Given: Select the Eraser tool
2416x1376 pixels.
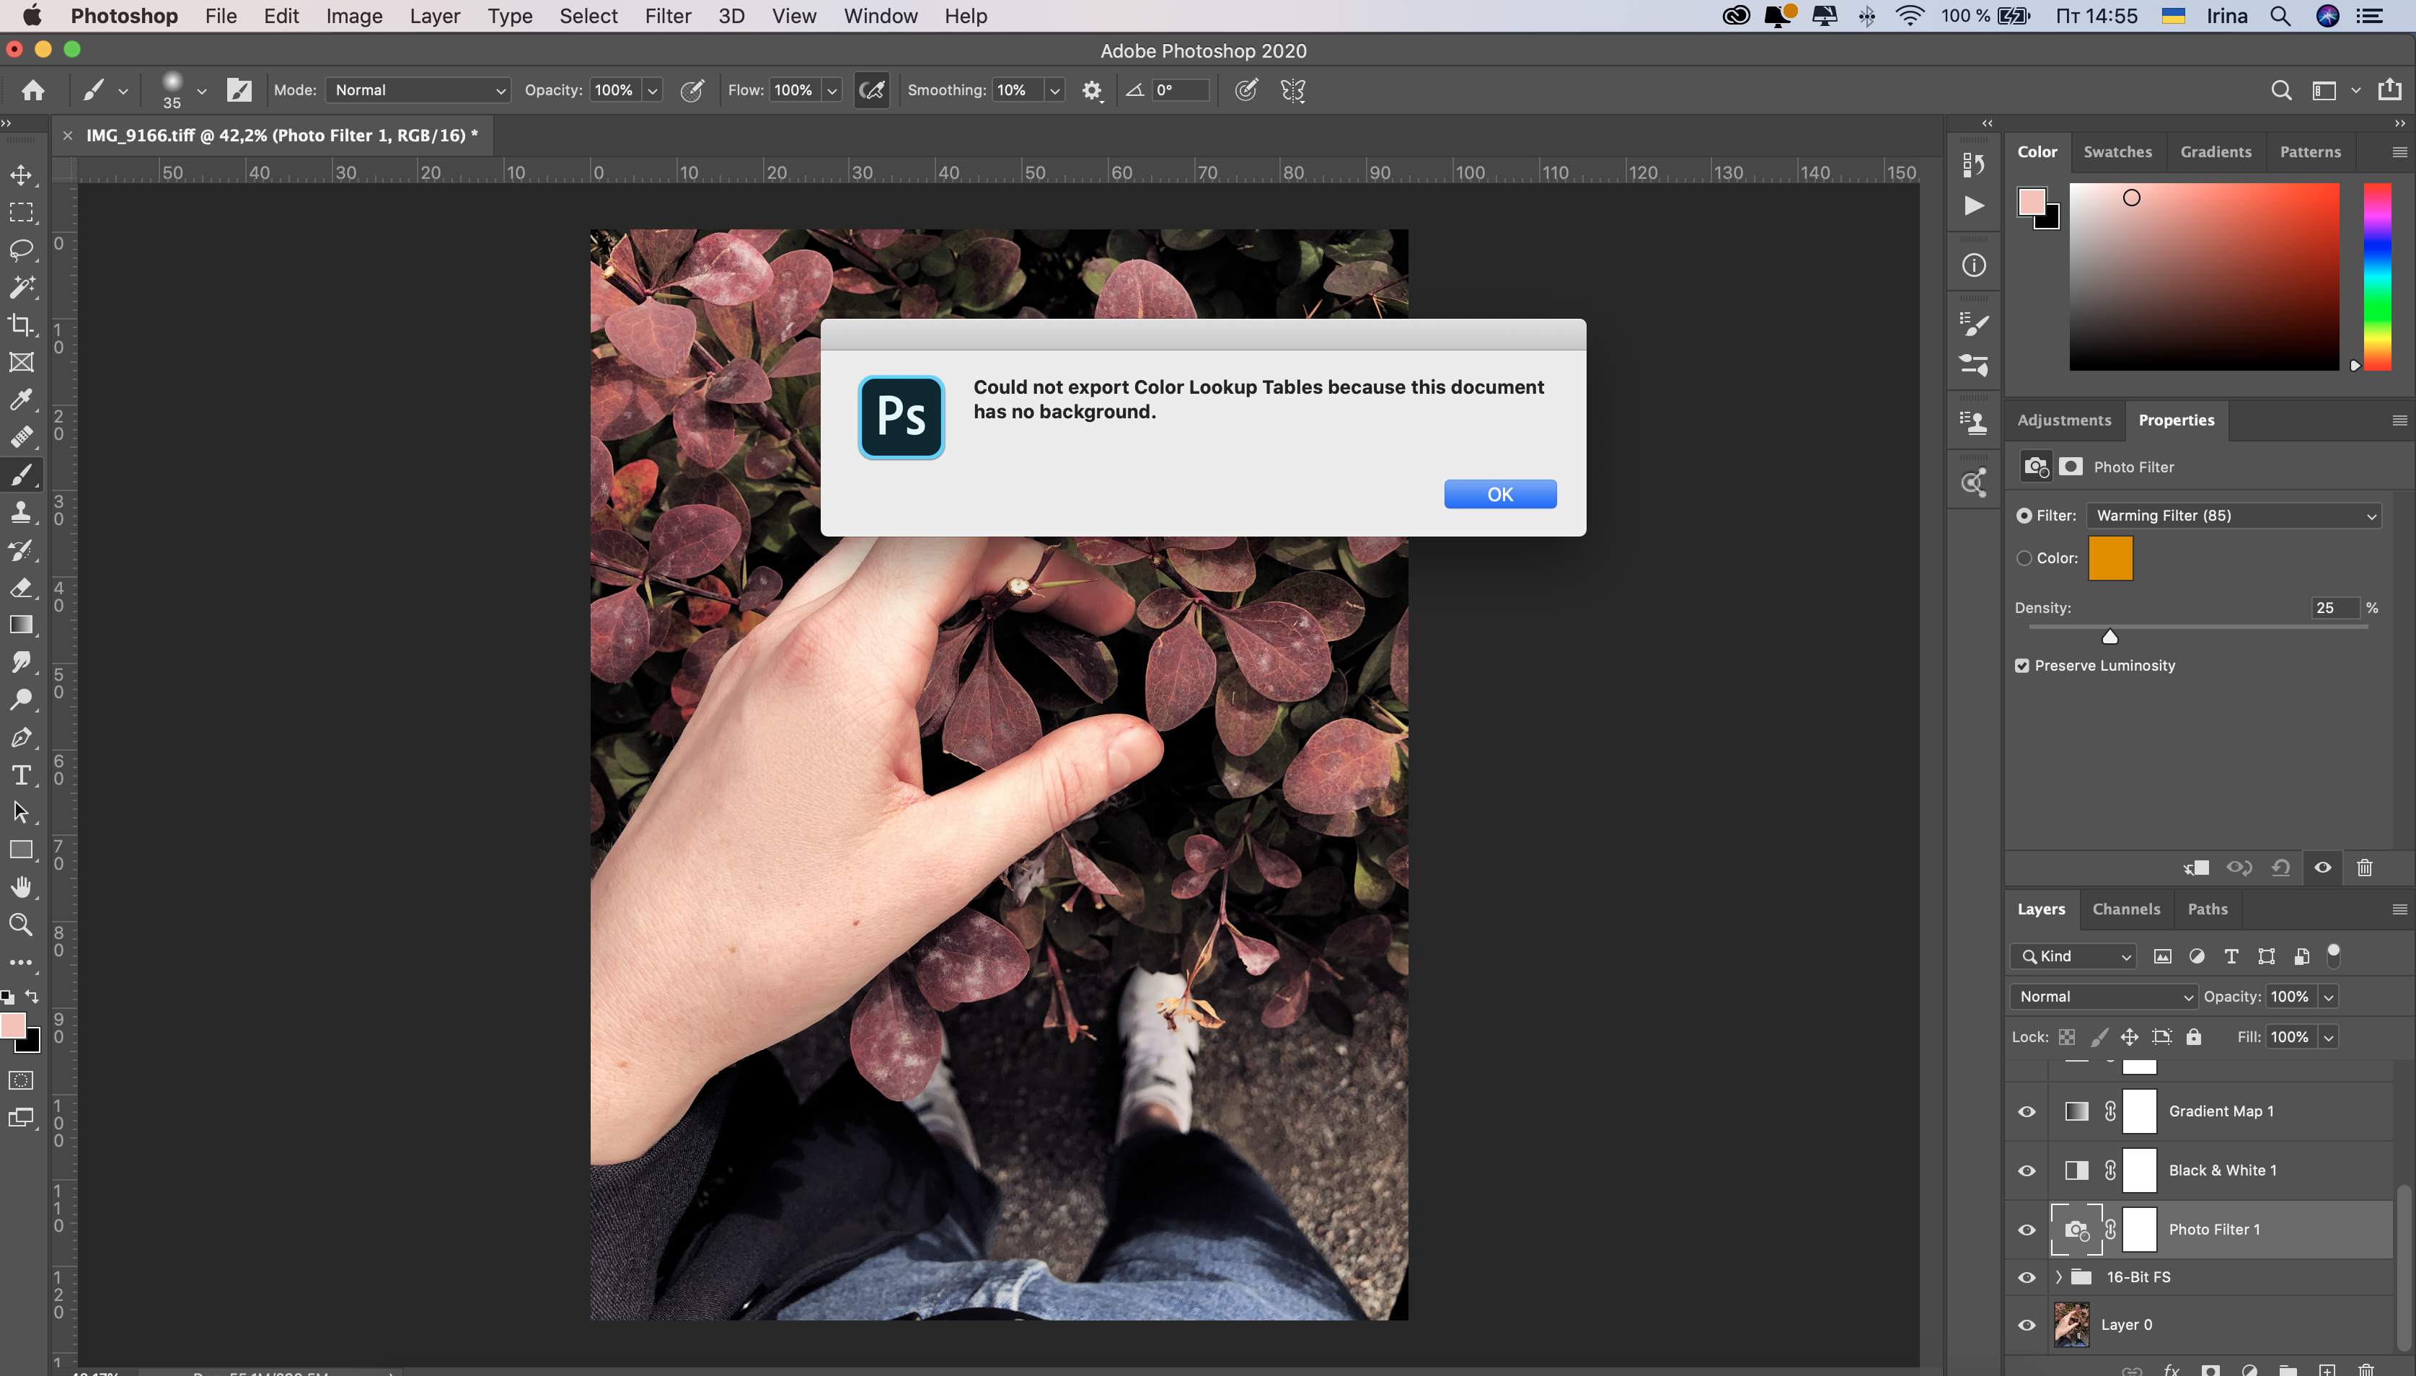Looking at the screenshot, I should pos(21,587).
